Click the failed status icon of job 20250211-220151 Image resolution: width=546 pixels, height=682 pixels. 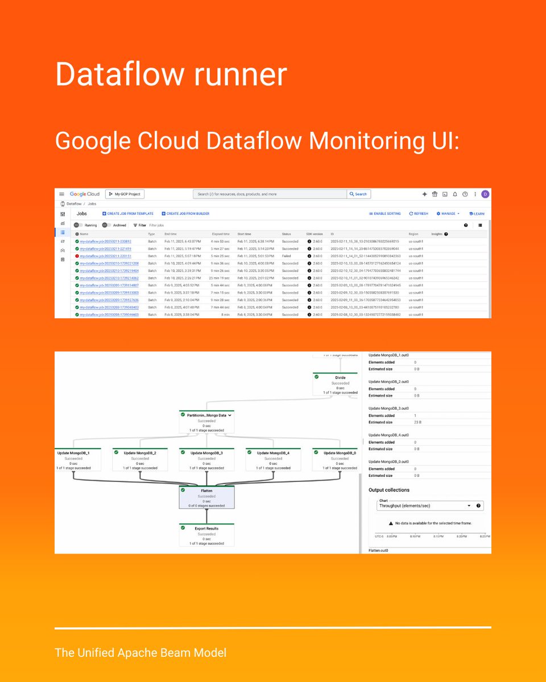(77, 256)
